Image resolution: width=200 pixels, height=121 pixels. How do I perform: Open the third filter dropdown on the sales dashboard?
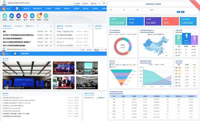tap(142, 12)
